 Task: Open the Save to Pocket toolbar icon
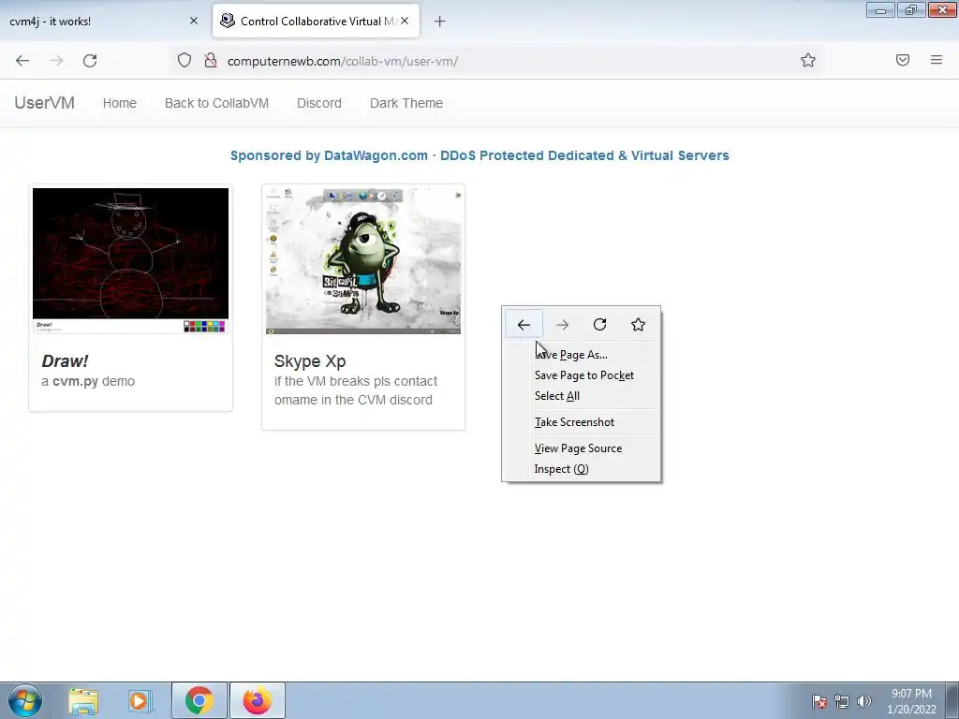903,60
